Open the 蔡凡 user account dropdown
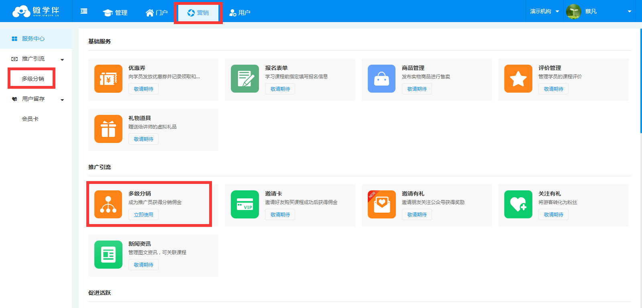The height and width of the screenshot is (308, 642). [x=598, y=11]
